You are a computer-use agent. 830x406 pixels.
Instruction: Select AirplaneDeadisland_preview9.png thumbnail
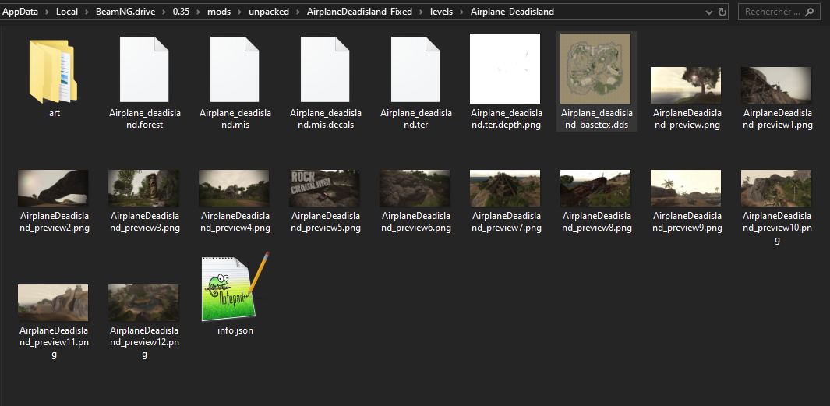tap(686, 188)
